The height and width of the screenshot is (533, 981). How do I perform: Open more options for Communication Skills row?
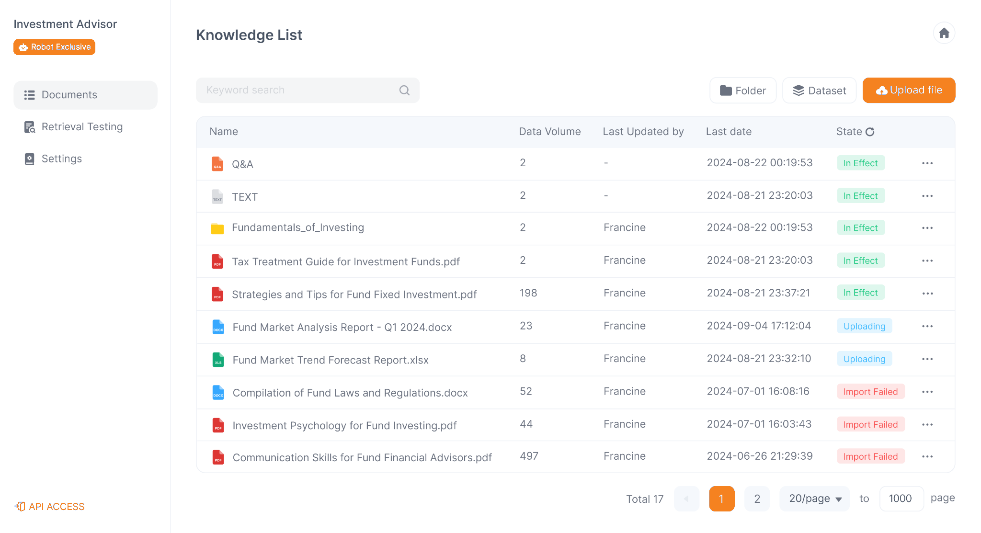click(927, 456)
